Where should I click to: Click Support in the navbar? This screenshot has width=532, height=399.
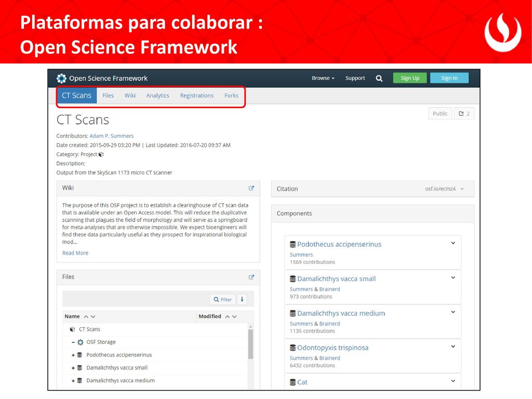[355, 78]
